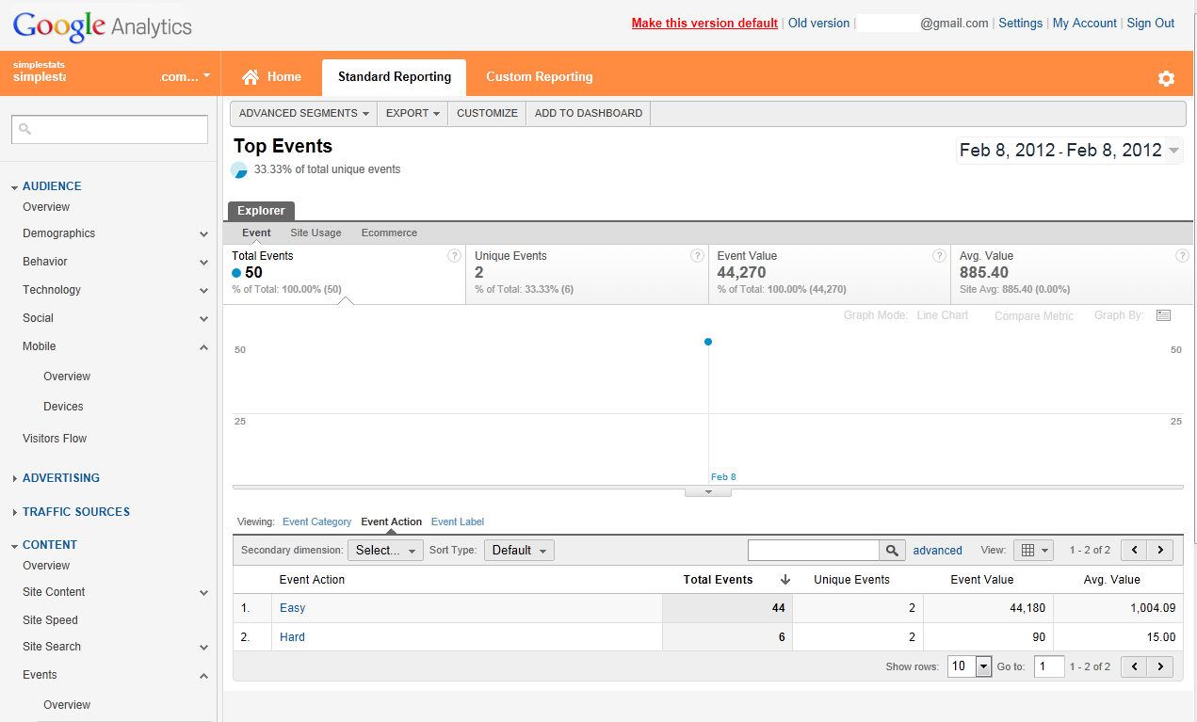
Task: Click the Old version link
Action: [818, 24]
